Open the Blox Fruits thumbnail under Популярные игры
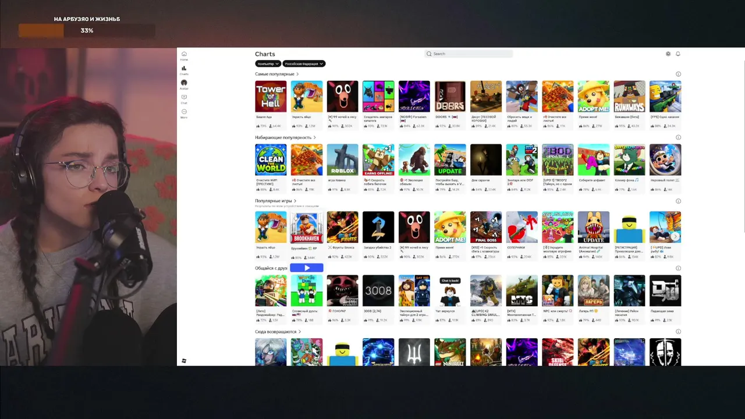745x419 pixels. [x=342, y=227]
